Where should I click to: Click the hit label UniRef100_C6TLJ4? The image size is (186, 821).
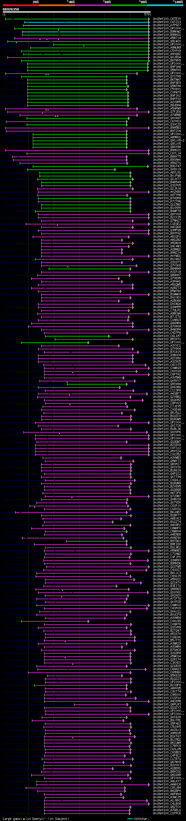(x=167, y=153)
